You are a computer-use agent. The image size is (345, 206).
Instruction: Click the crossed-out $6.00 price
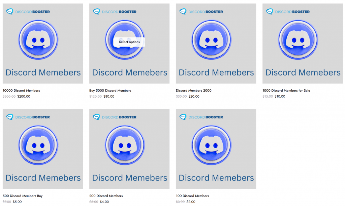click(94, 202)
